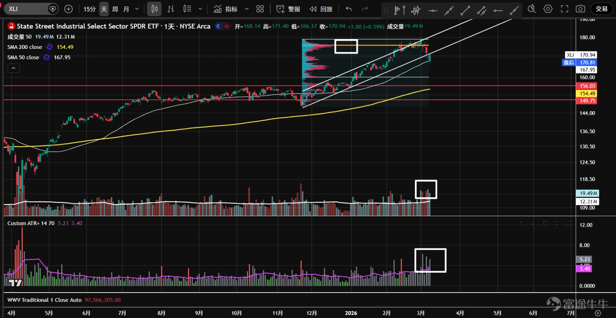This screenshot has width=616, height=318.
Task: Click the 3.40 magenta ATR axis label
Action: (x=584, y=269)
